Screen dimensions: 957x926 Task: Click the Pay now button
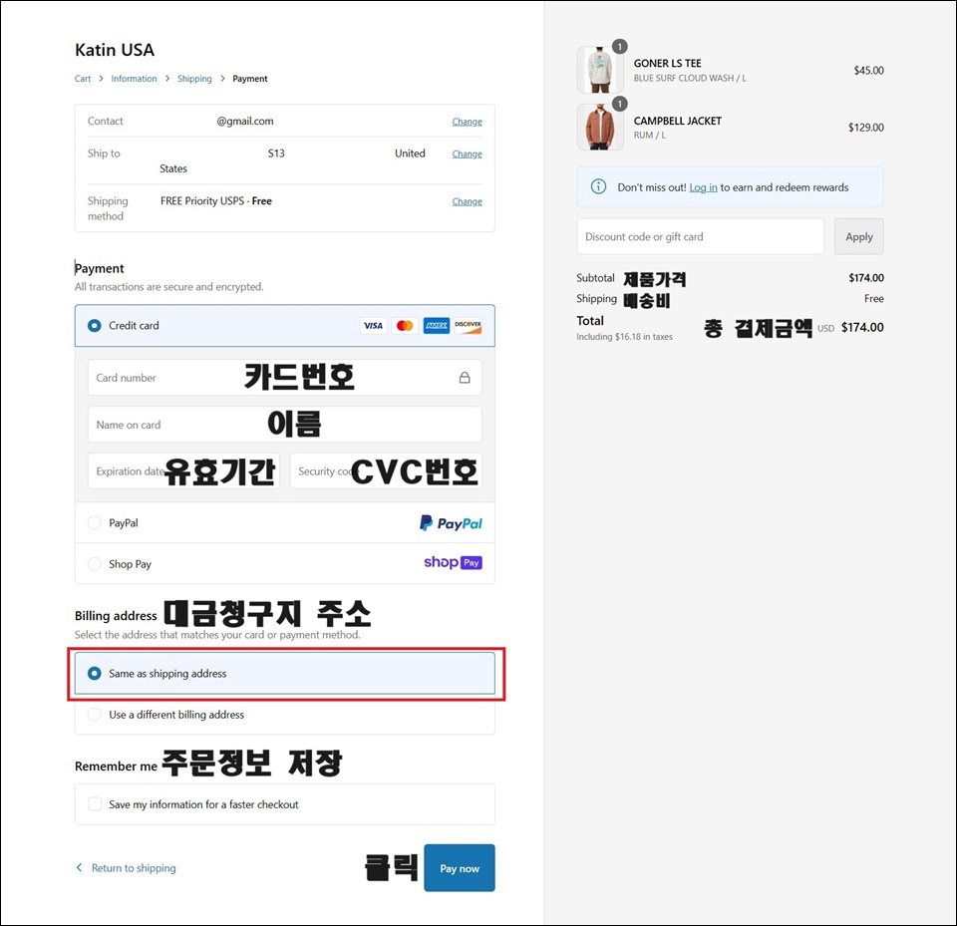460,867
